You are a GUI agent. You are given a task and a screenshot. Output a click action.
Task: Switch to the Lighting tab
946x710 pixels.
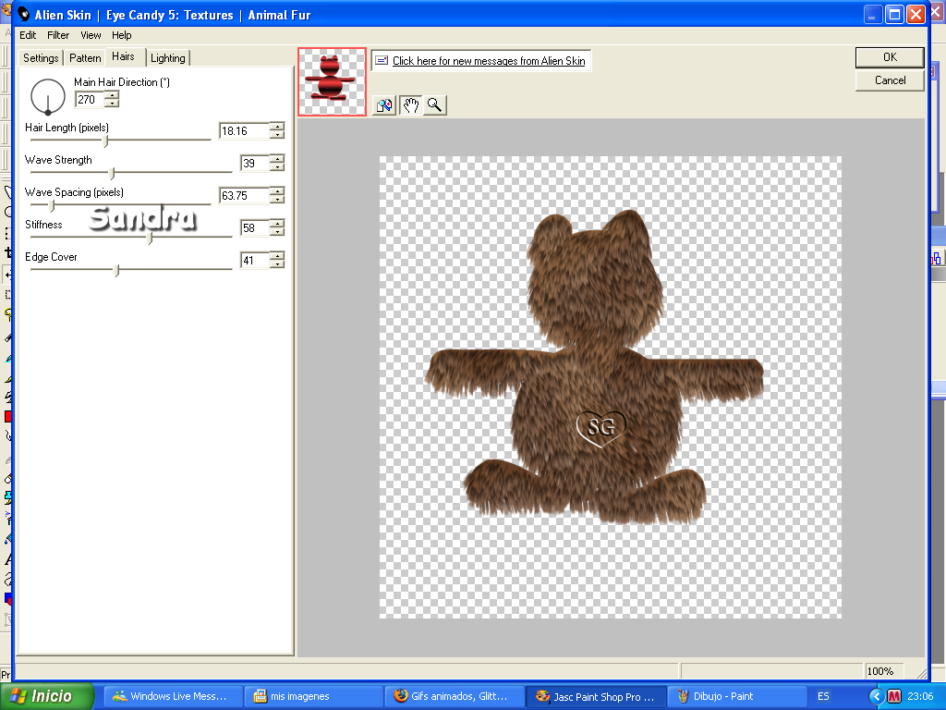point(168,58)
